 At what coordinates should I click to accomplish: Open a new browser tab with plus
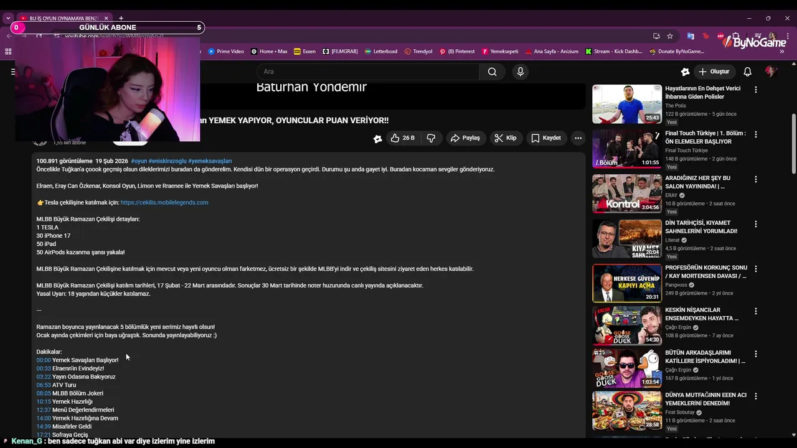point(121,19)
